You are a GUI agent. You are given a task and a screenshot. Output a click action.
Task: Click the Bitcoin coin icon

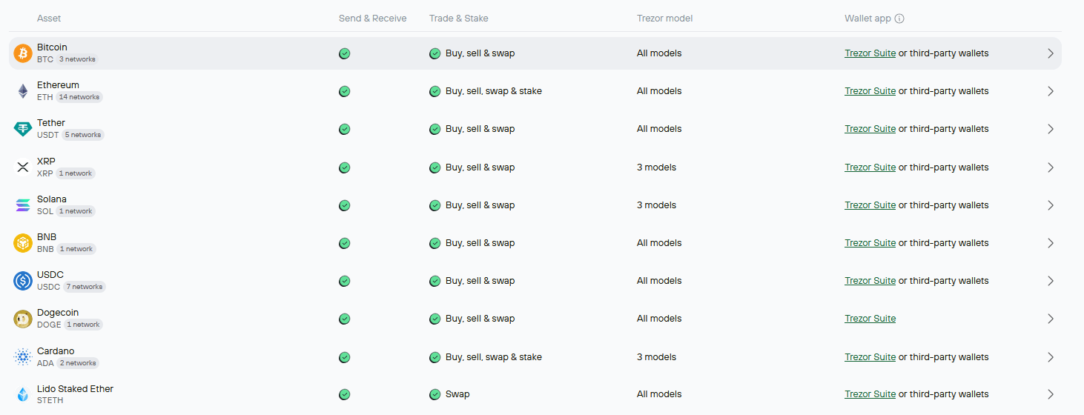pyautogui.click(x=23, y=53)
